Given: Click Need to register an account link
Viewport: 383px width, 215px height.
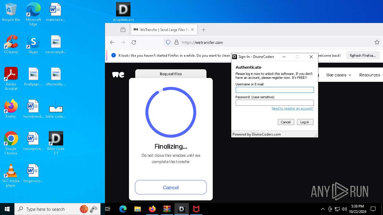Looking at the screenshot, I should 292,108.
